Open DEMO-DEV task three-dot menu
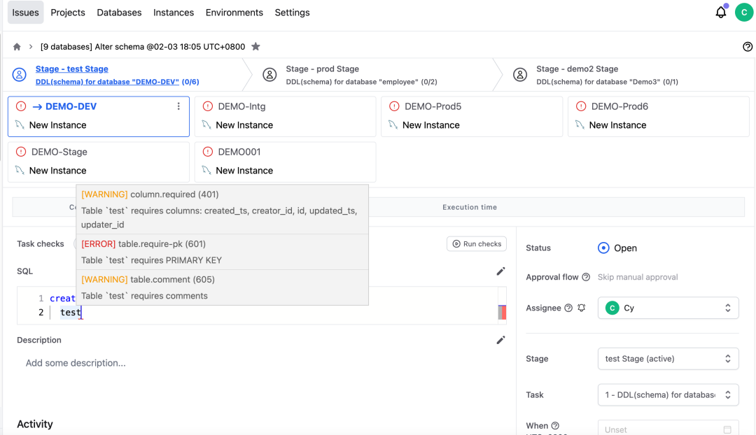The width and height of the screenshot is (756, 435). (178, 106)
